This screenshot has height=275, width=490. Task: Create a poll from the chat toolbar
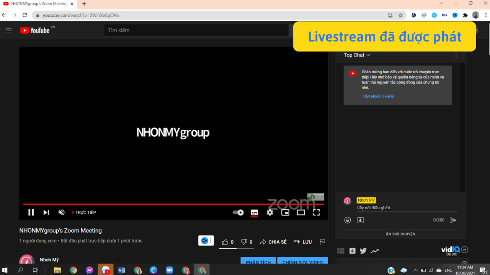pyautogui.click(x=360, y=220)
